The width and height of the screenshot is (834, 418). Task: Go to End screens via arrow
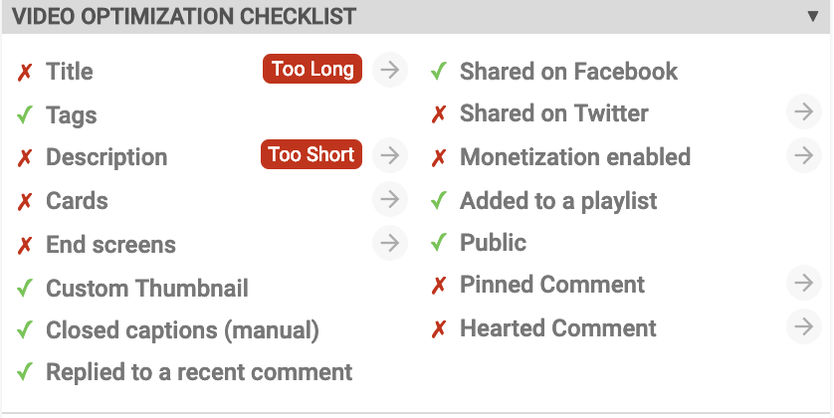point(390,243)
